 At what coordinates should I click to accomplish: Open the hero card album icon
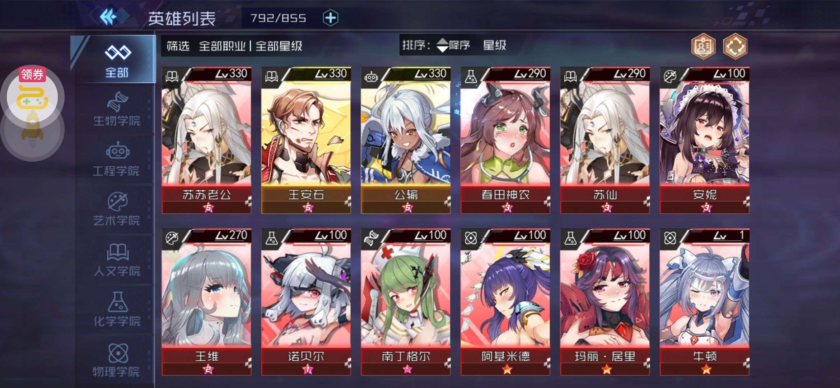pyautogui.click(x=703, y=46)
